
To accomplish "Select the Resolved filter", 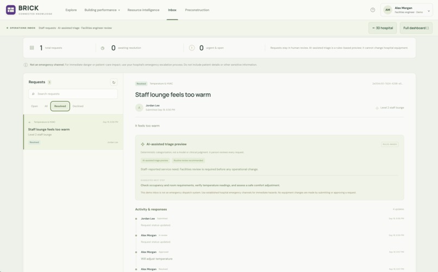I will (x=60, y=106).
